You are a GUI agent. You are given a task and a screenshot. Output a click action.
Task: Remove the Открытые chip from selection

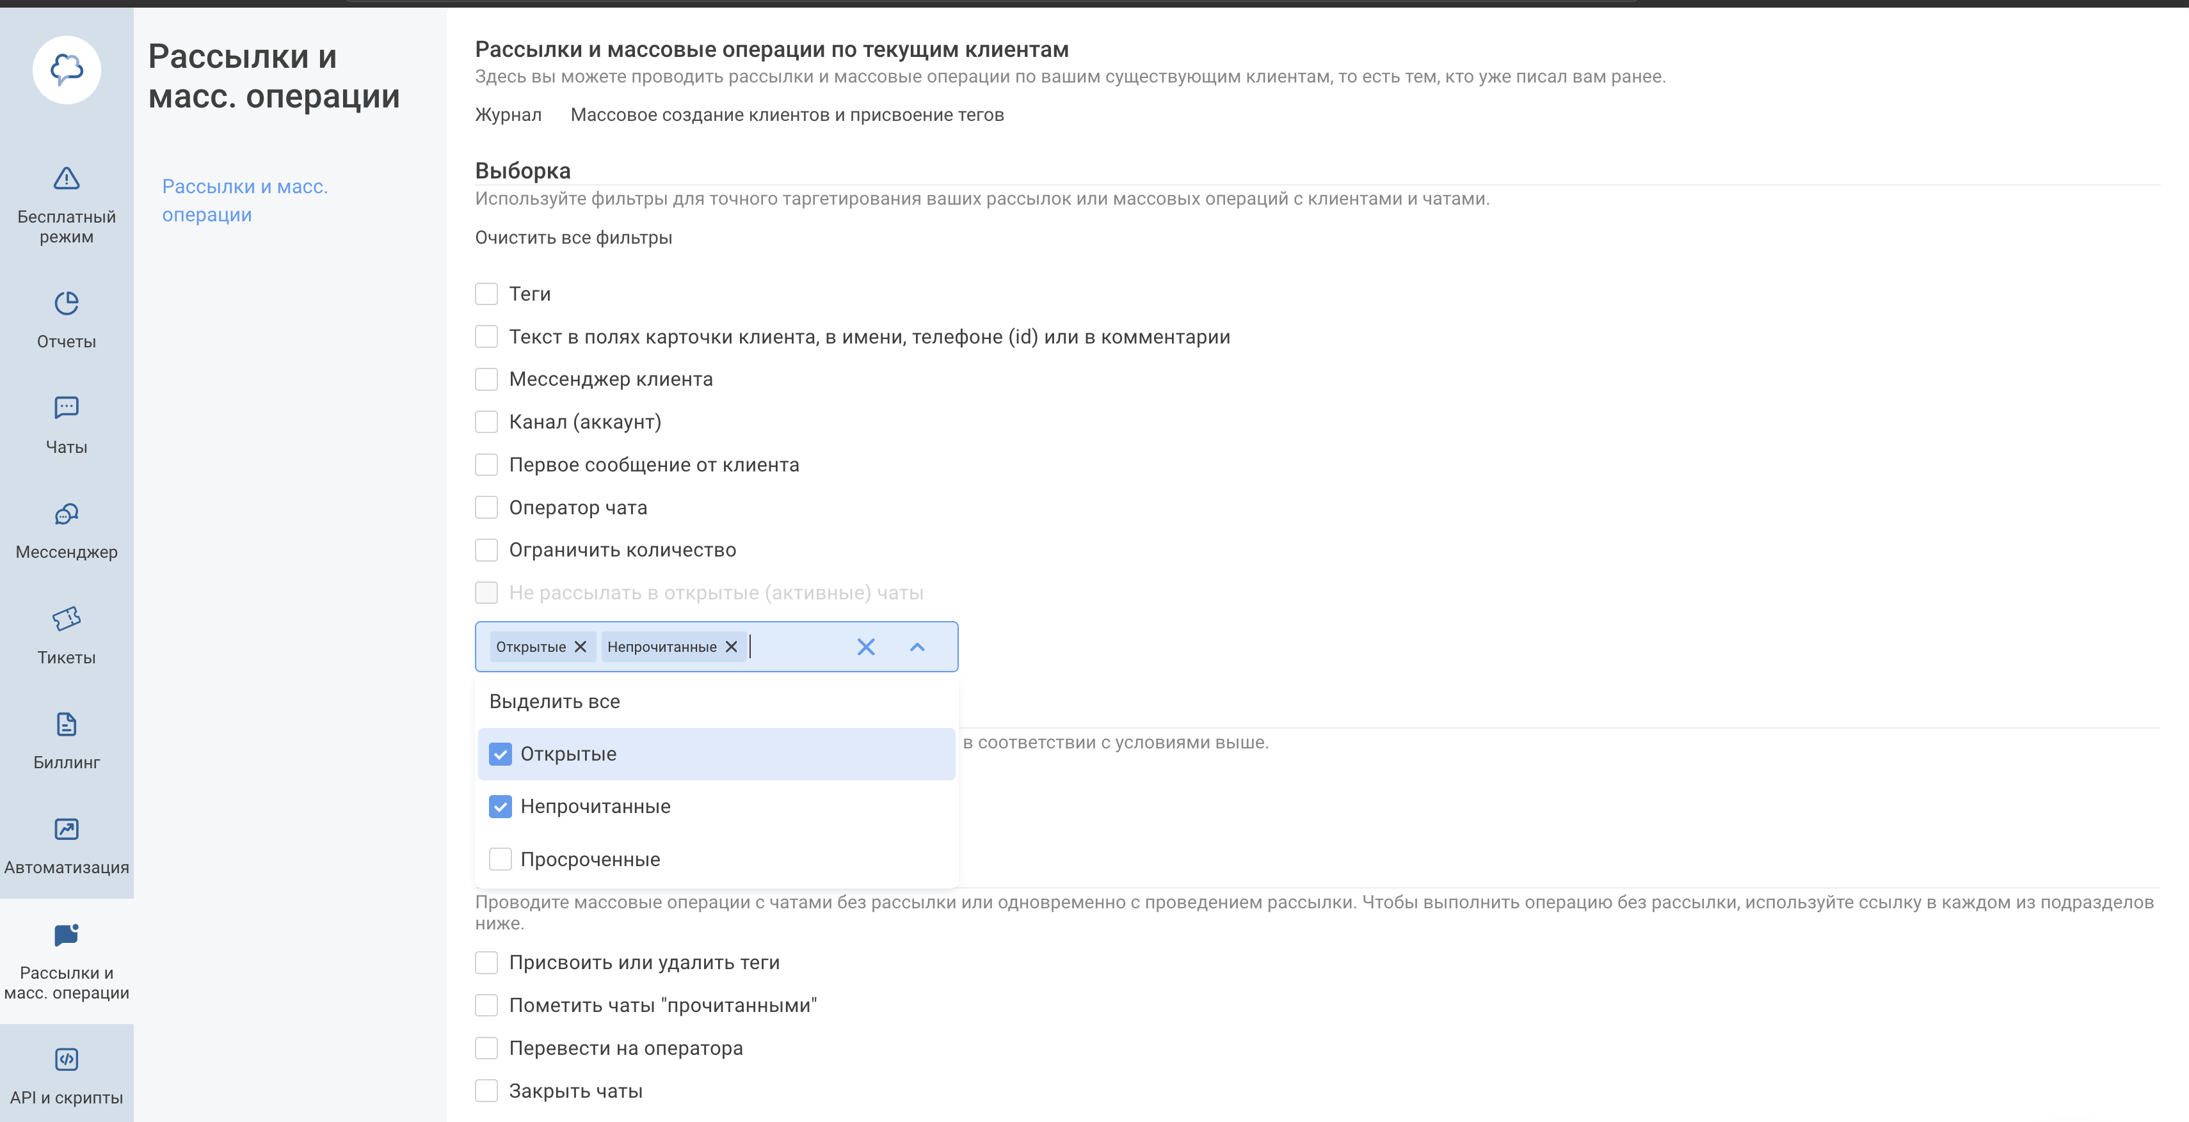tap(581, 647)
